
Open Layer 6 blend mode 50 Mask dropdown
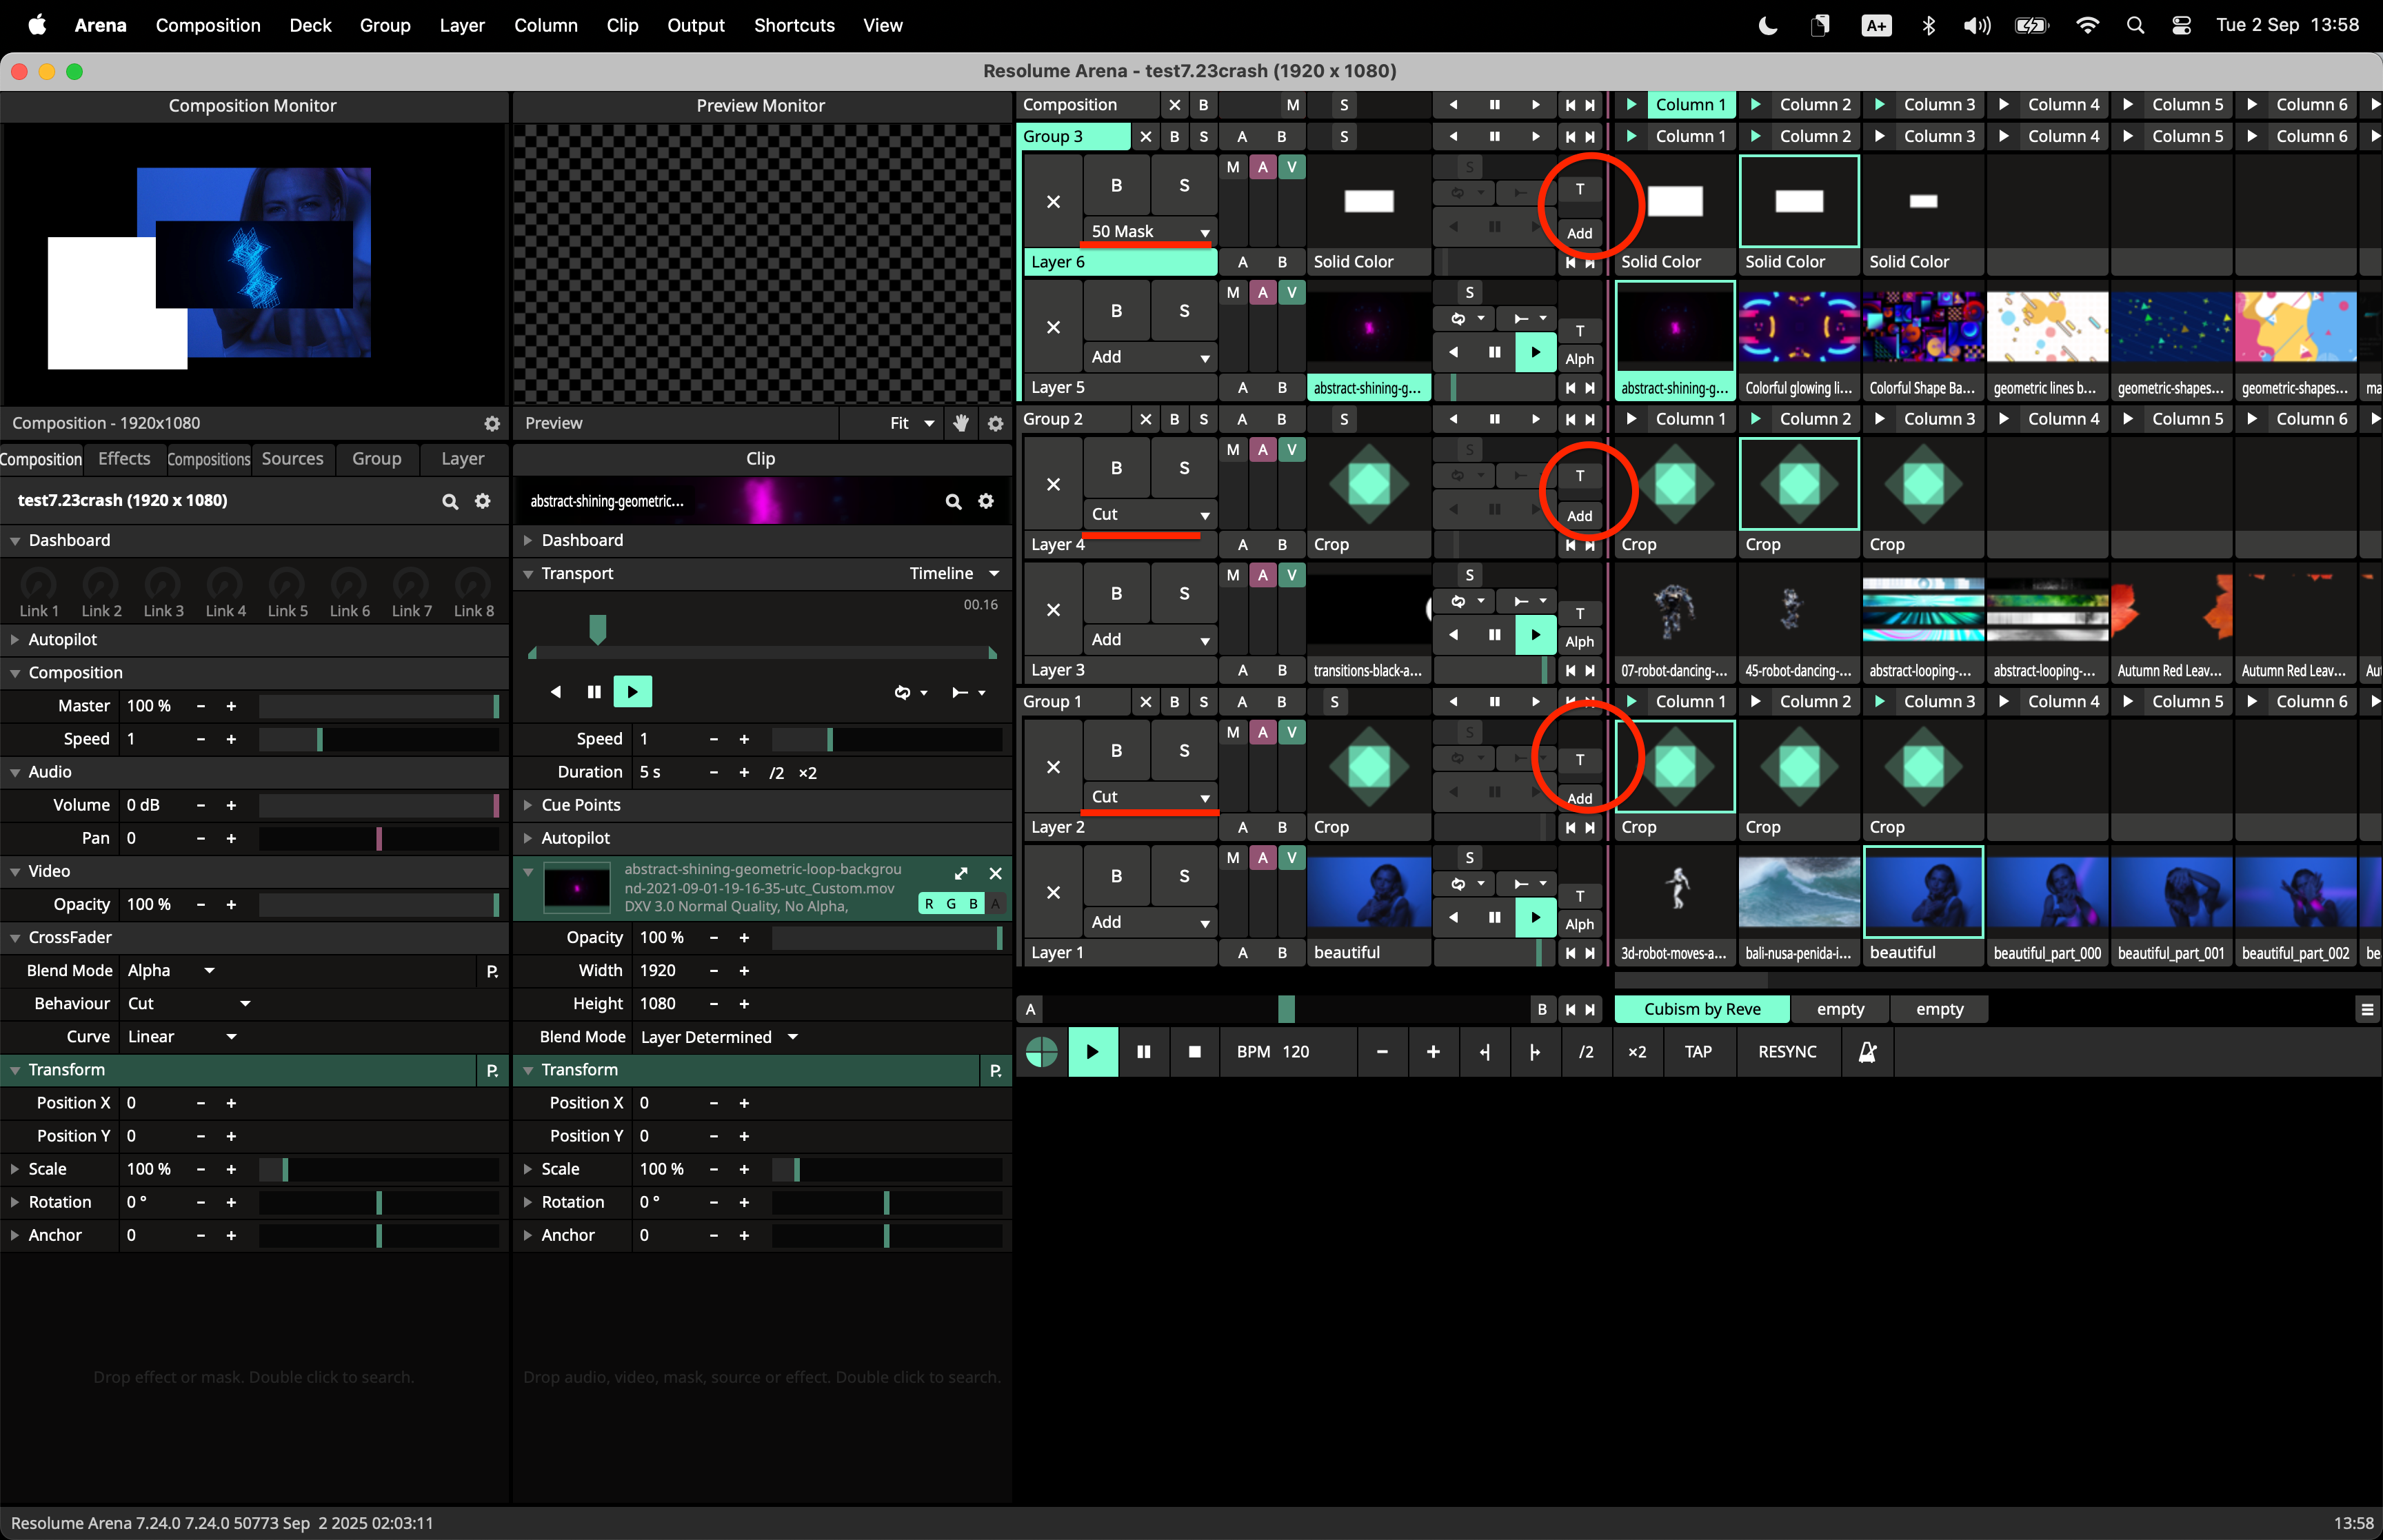click(1149, 232)
